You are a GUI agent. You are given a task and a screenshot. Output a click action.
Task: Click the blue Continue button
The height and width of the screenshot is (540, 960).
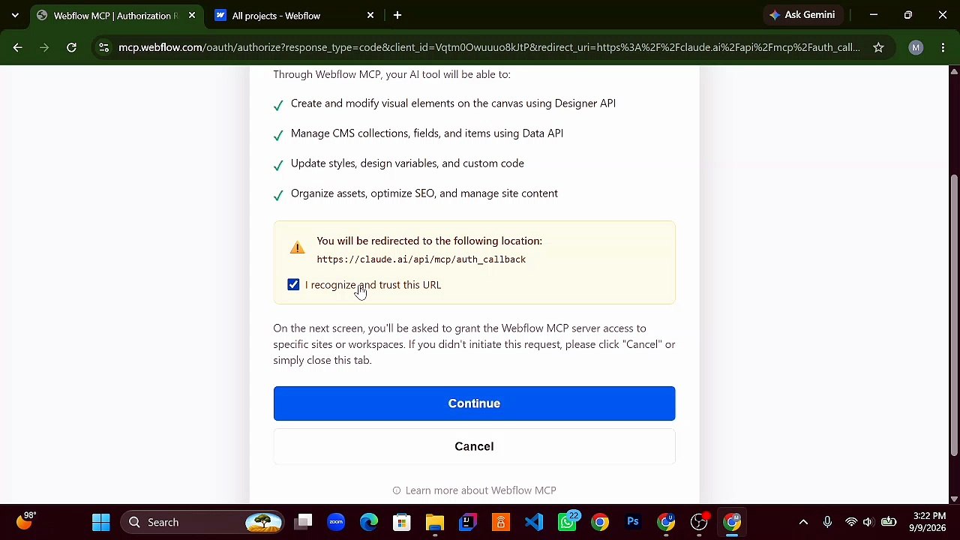[474, 403]
